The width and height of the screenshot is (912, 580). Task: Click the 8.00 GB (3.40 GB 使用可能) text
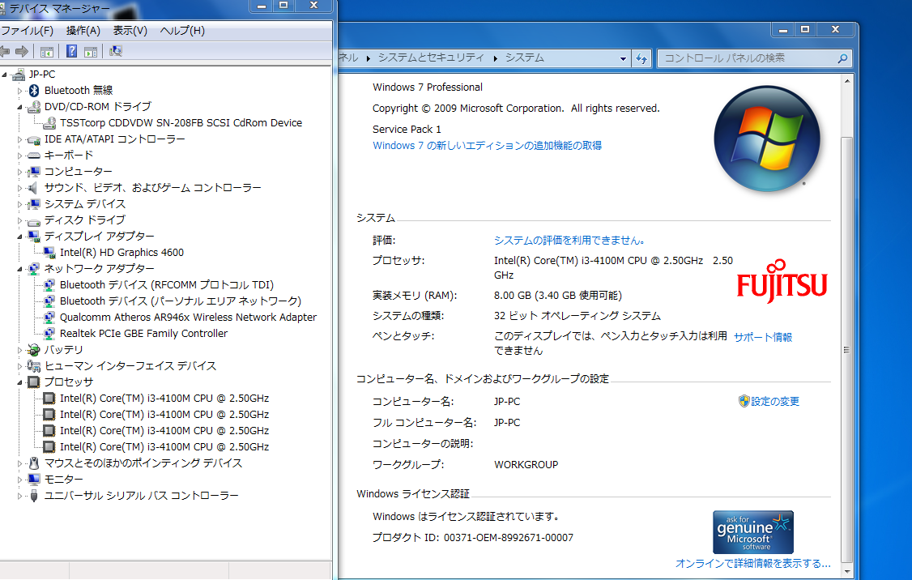click(558, 296)
